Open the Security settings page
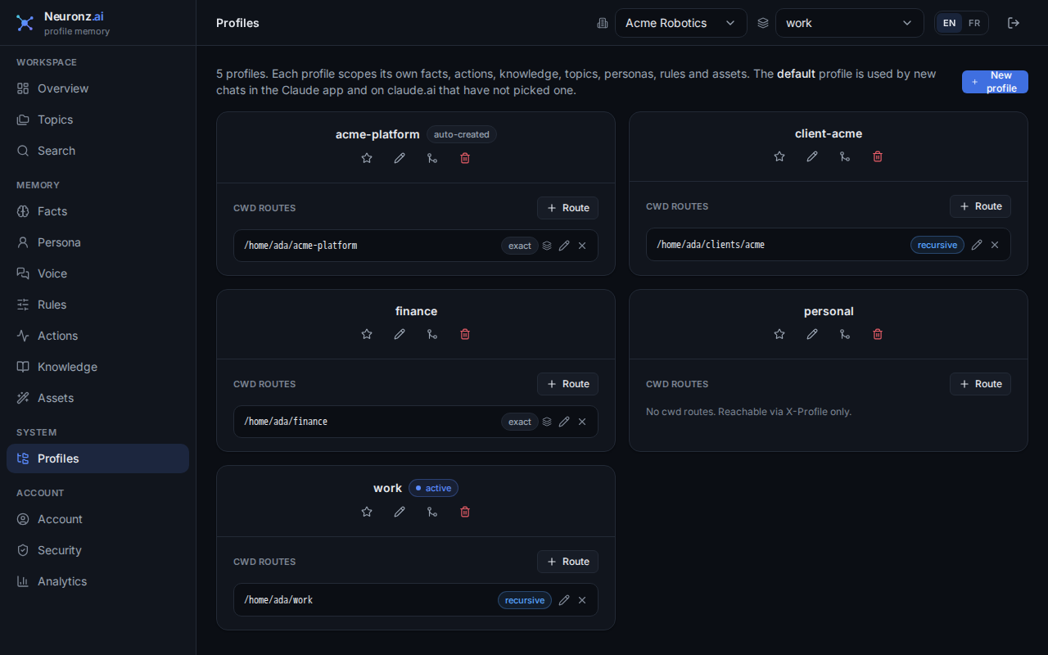This screenshot has height=655, width=1048. tap(97, 550)
